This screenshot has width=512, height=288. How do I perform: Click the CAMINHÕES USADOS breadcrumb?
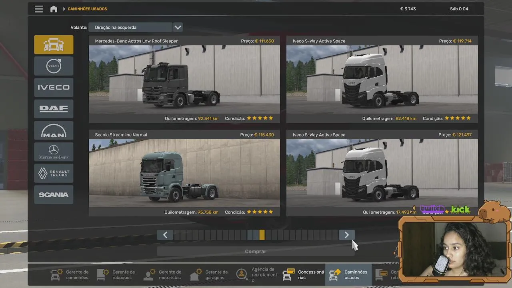pos(87,9)
